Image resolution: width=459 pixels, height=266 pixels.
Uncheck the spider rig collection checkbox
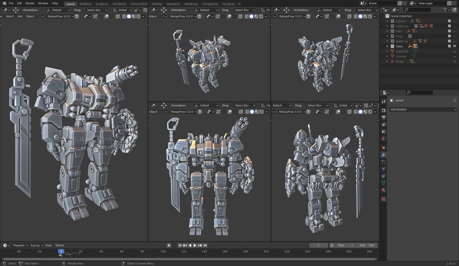pyautogui.click(x=449, y=41)
